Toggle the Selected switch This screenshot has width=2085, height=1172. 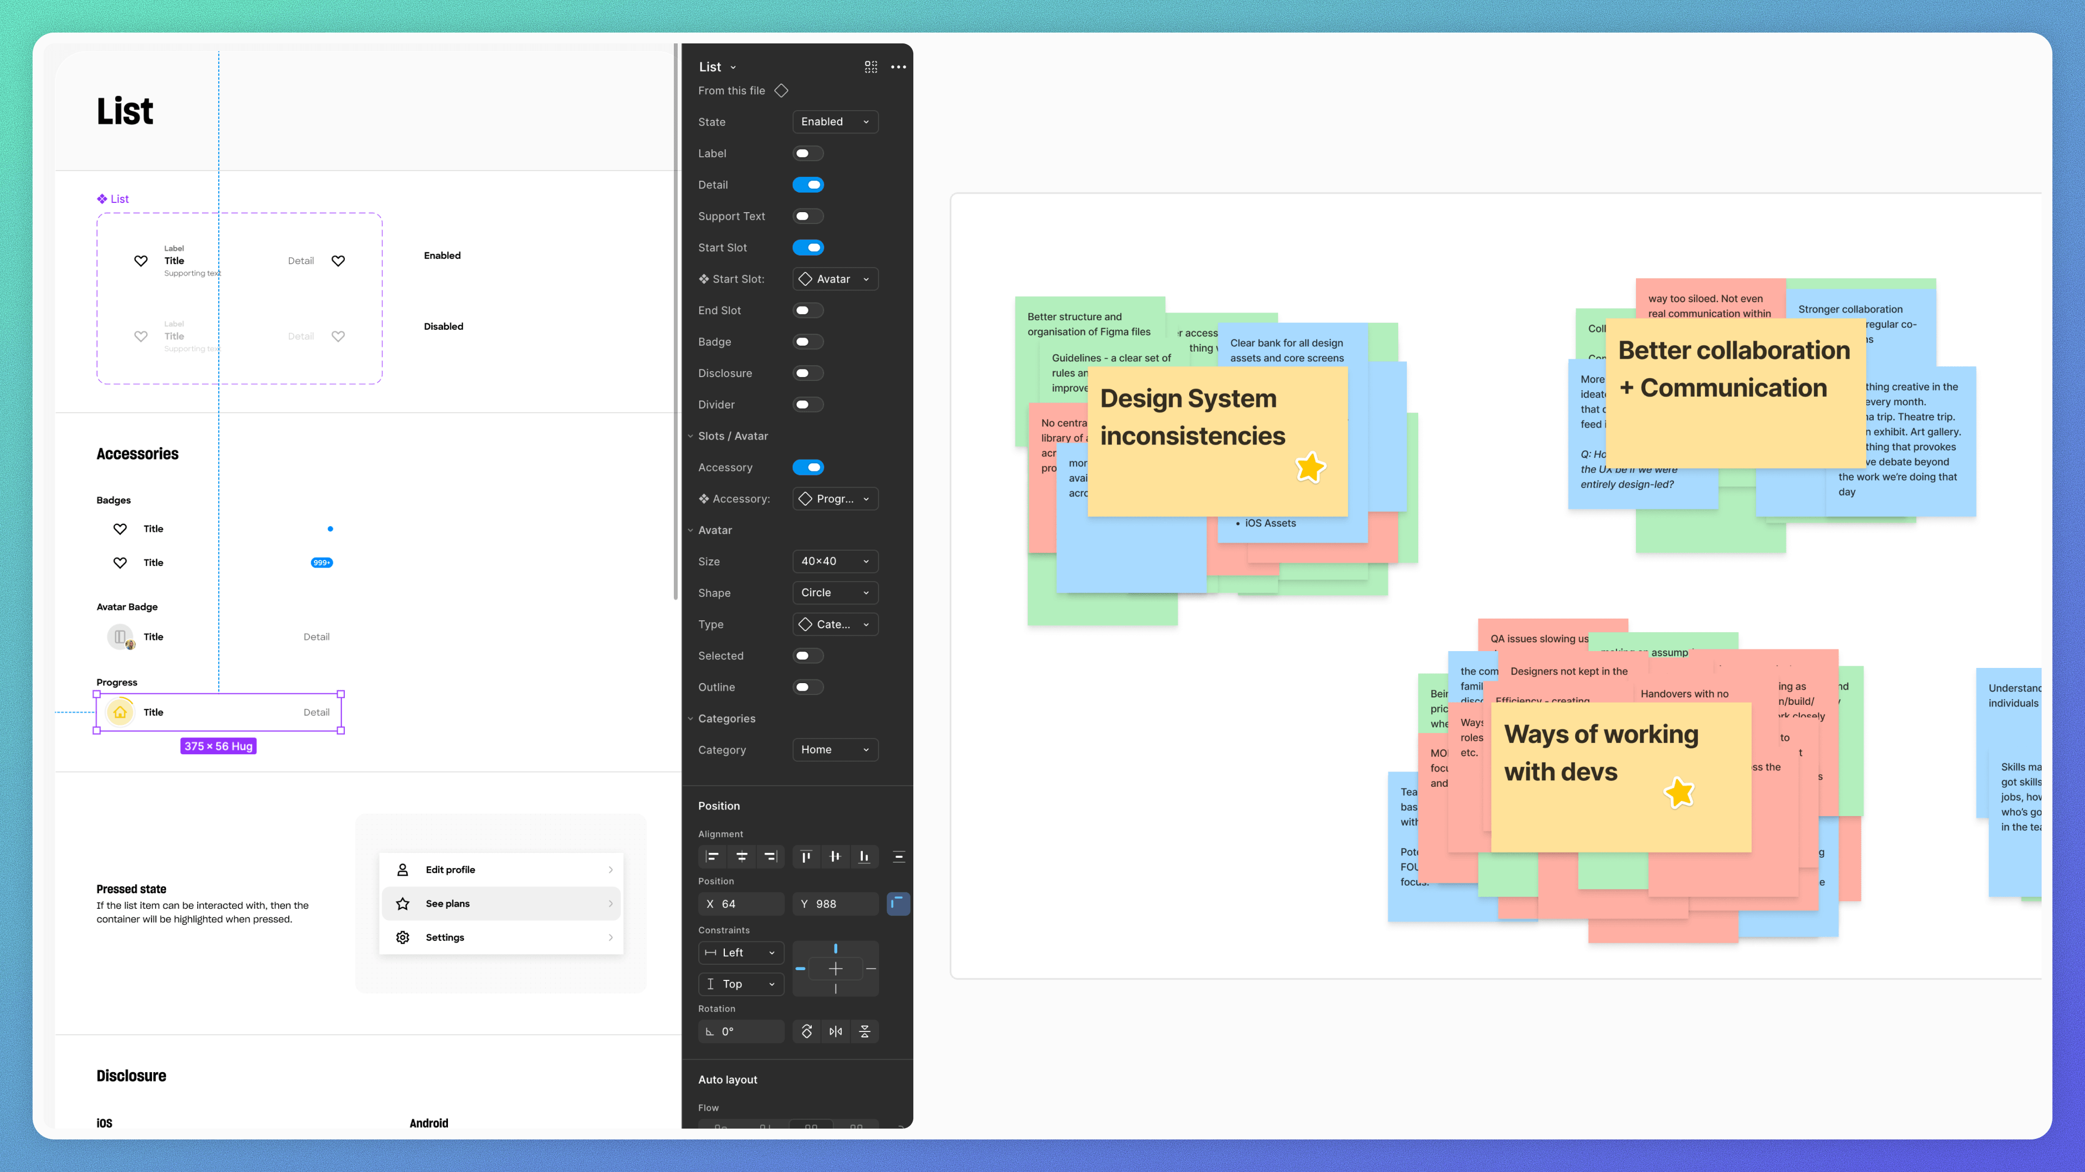(x=808, y=656)
